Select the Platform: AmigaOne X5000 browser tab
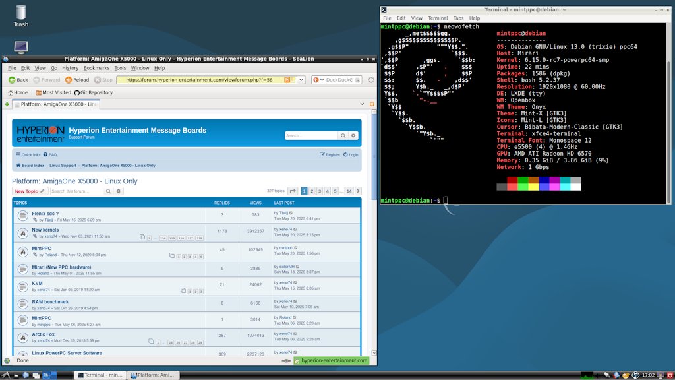Viewport: 675px width, 380px height. click(x=56, y=104)
